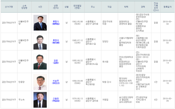This screenshot has height=109, width=175.
Task: Open candidate link 류명기
Action: click(56, 23)
